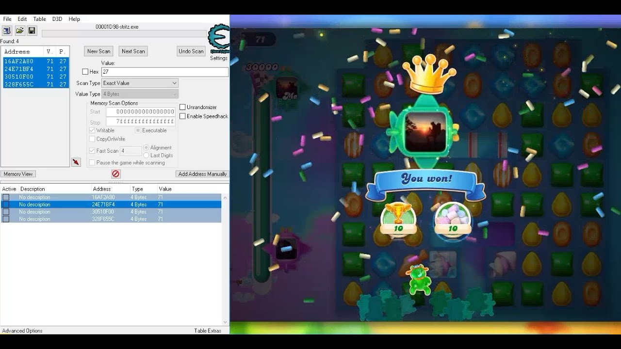Click the red arrow add-to-list icon

[76, 162]
